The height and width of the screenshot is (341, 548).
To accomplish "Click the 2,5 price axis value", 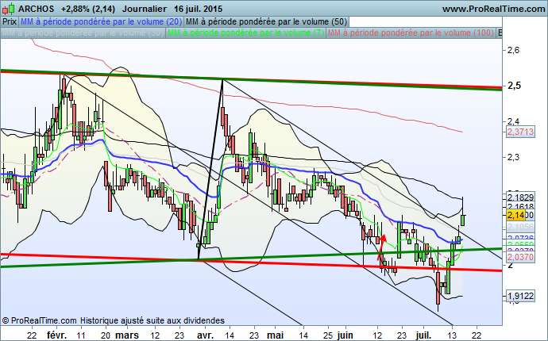I will click(514, 86).
